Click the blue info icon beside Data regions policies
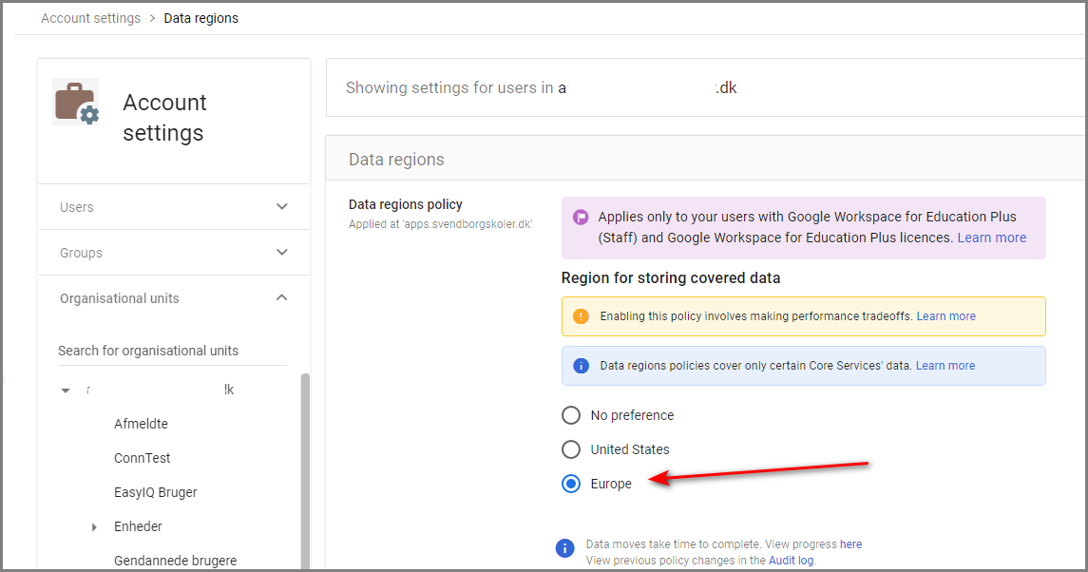1088x572 pixels. pyautogui.click(x=581, y=366)
